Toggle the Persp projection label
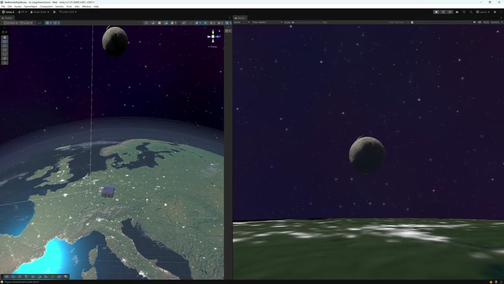This screenshot has height=284, width=504. pos(213,47)
